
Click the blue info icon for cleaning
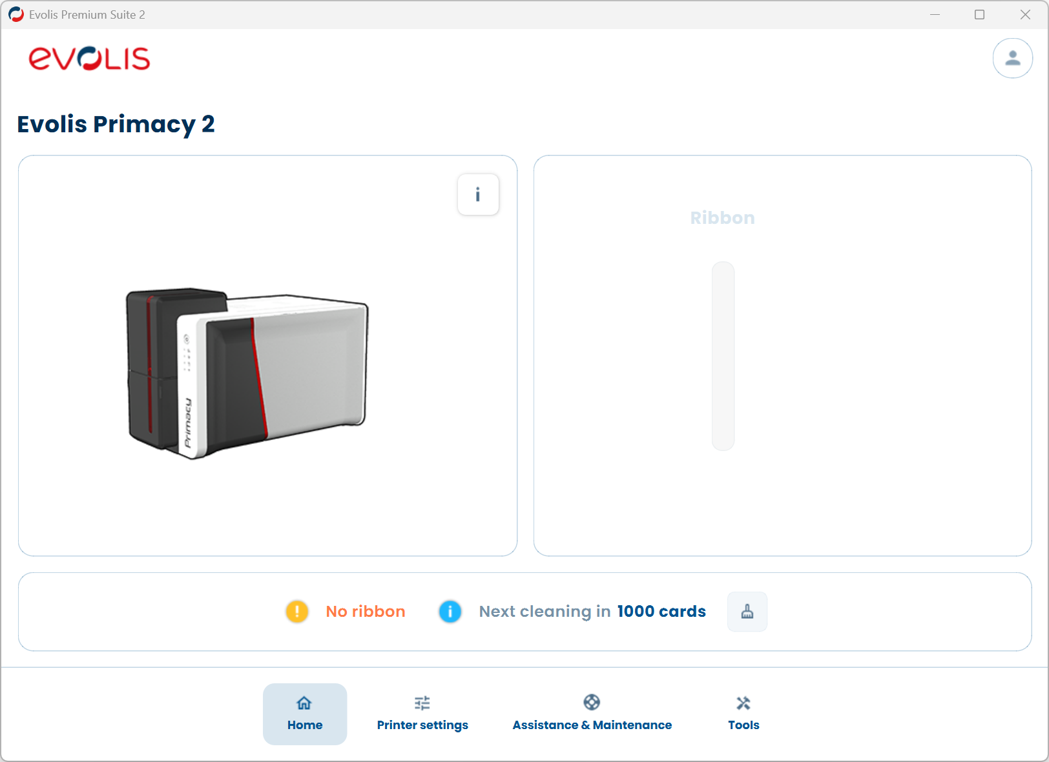[x=450, y=612]
